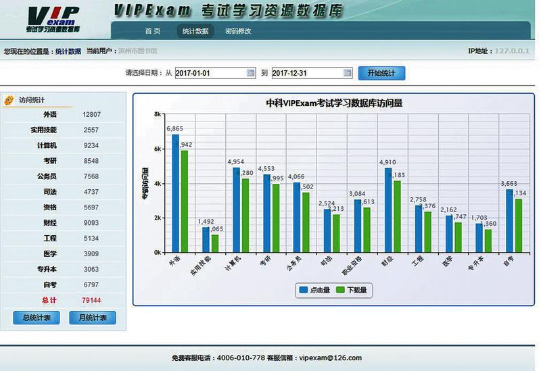Click the 外语 green download bar
Screen dimensions: 541x371
click(x=185, y=201)
